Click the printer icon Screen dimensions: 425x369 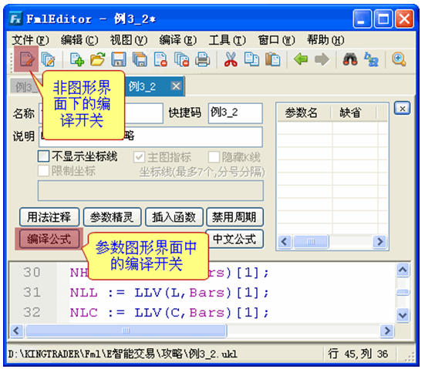pyautogui.click(x=202, y=59)
